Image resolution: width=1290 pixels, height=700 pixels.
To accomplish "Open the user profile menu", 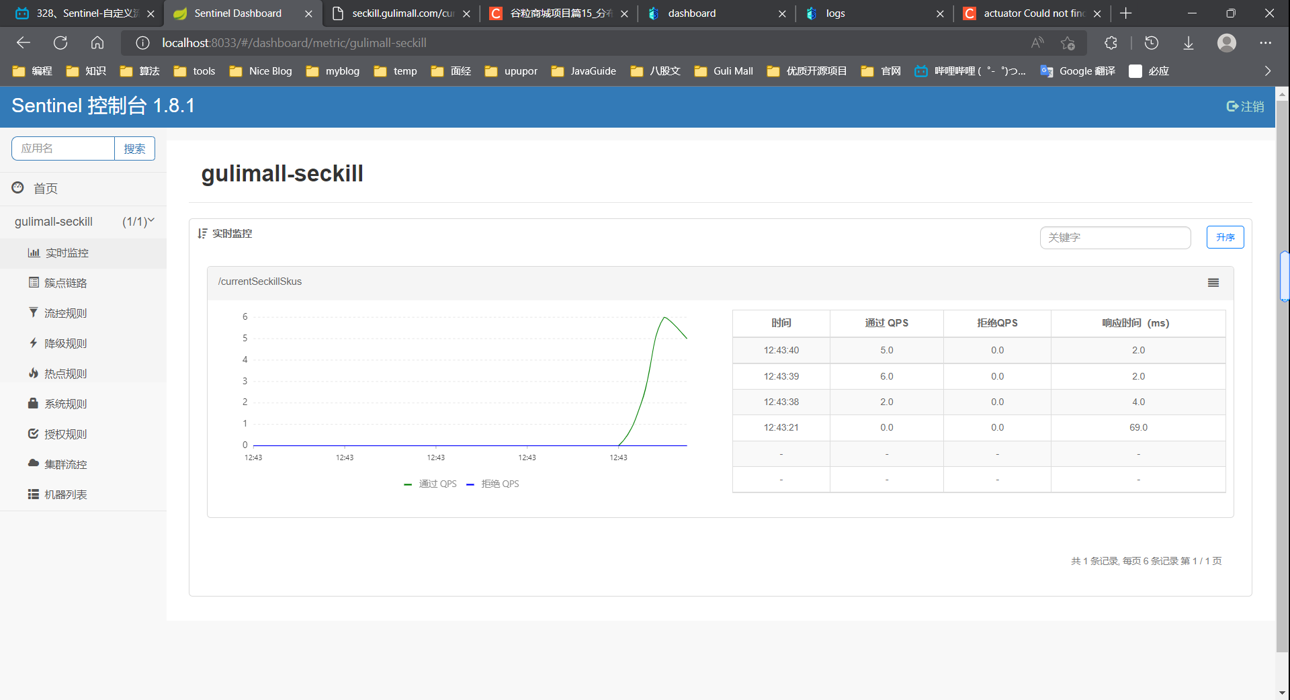I will [1227, 43].
